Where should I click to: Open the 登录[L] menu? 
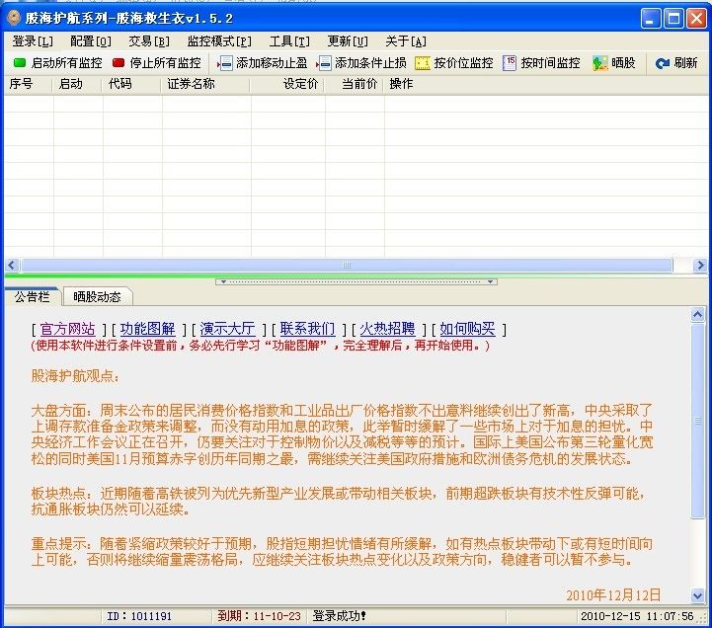point(33,41)
